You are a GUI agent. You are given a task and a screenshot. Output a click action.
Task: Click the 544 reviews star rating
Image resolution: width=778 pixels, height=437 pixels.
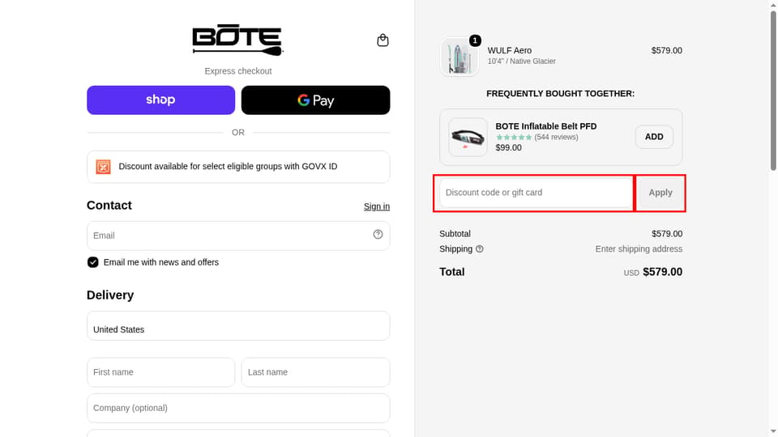tap(536, 138)
